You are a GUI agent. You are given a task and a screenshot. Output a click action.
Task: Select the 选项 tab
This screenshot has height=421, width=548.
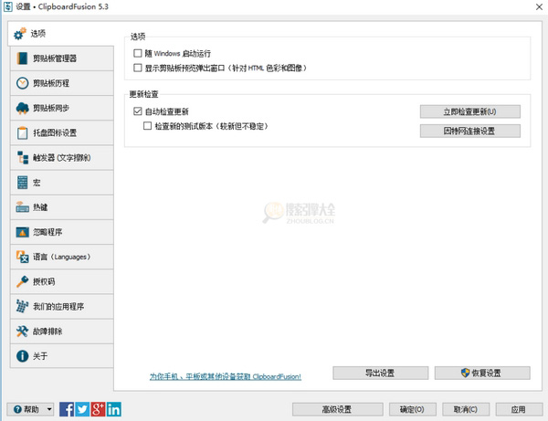click(61, 34)
